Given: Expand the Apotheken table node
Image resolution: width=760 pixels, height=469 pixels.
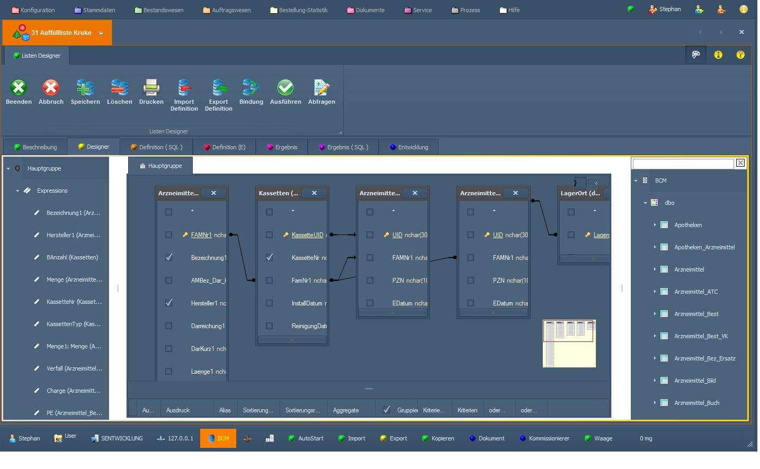Looking at the screenshot, I should (655, 225).
